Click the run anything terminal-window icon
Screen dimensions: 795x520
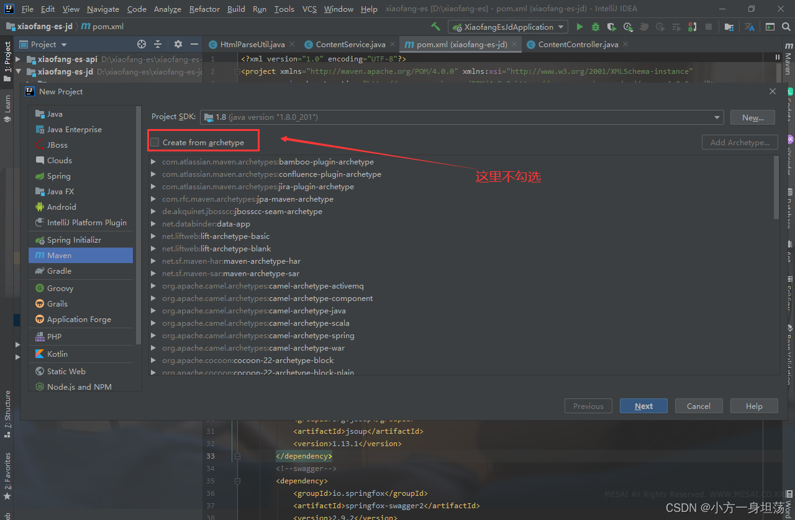[770, 27]
